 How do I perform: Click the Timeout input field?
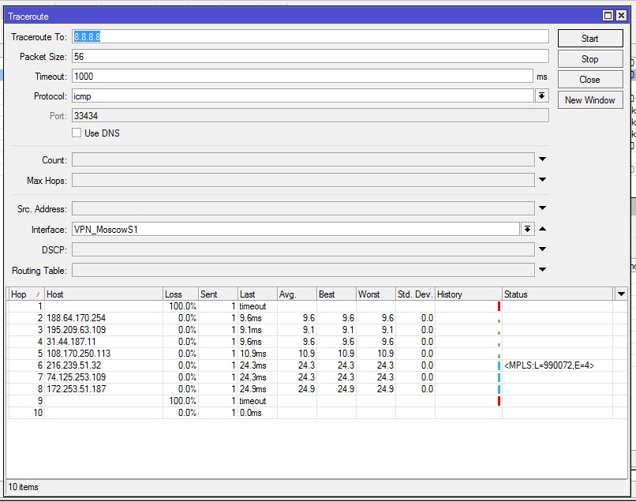pyautogui.click(x=302, y=76)
